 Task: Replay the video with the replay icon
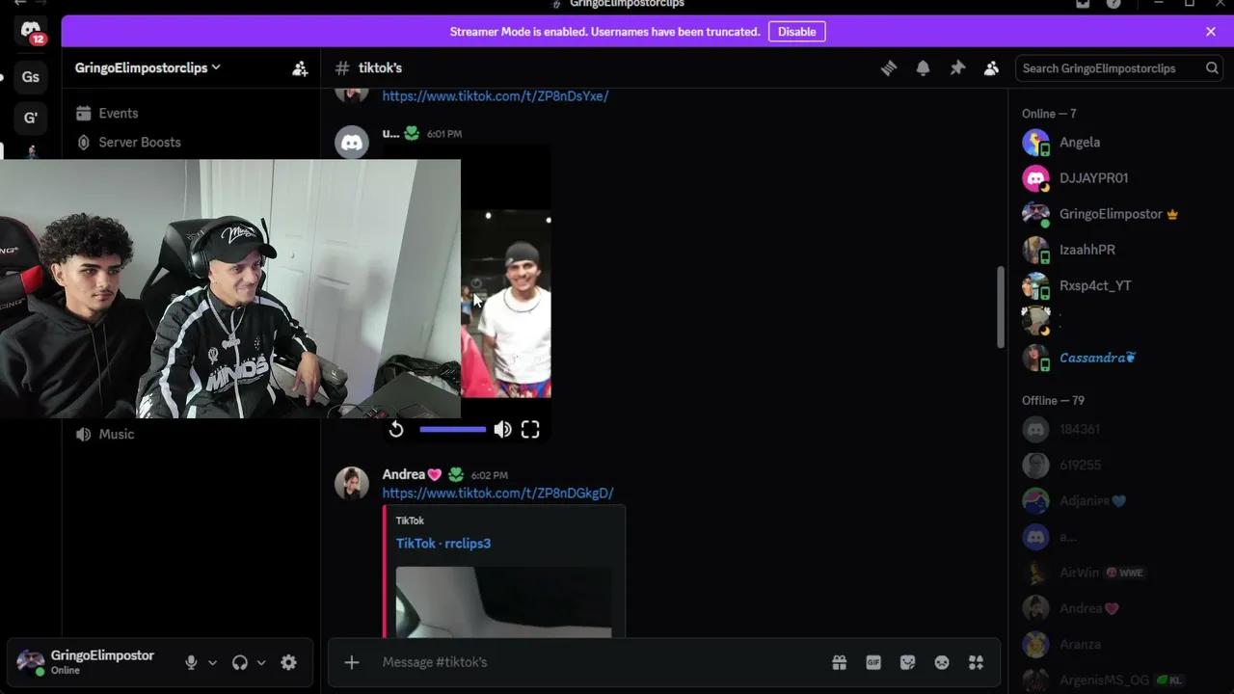(x=396, y=430)
